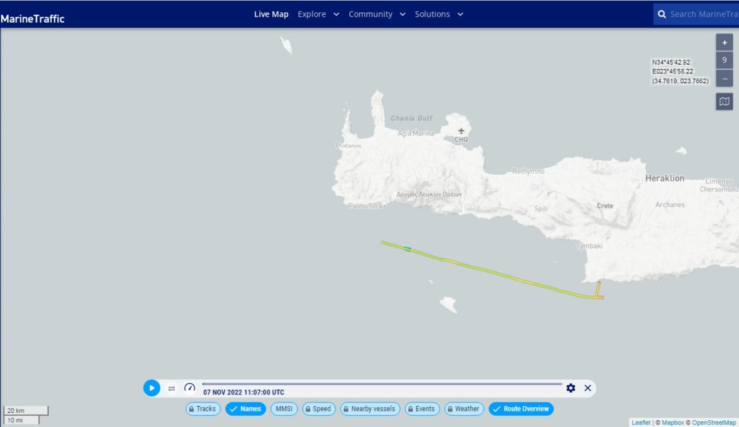Zoom in with the plus button

[724, 43]
